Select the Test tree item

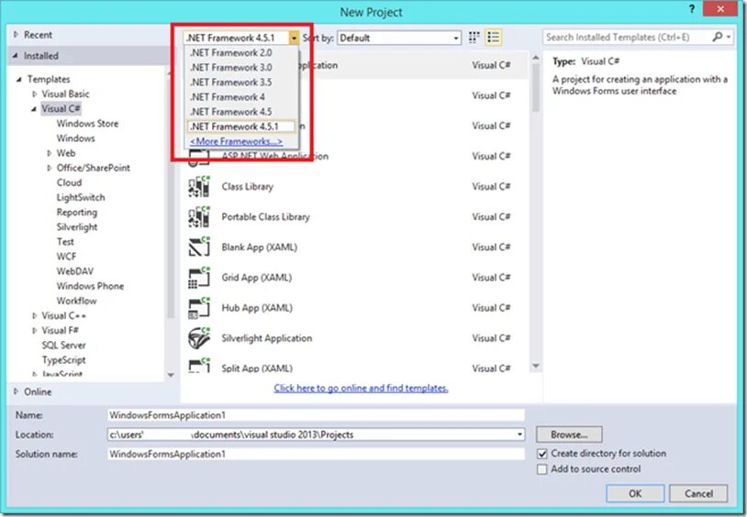[65, 241]
